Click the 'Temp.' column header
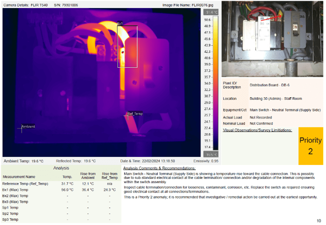Screen dimensions: 326x225 click(x=67, y=177)
